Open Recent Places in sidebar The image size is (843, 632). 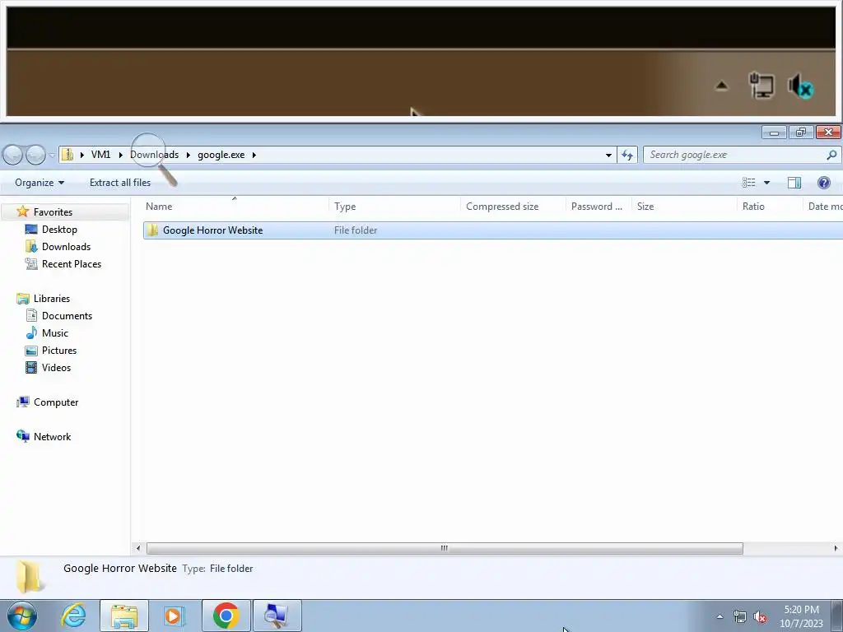click(x=72, y=264)
